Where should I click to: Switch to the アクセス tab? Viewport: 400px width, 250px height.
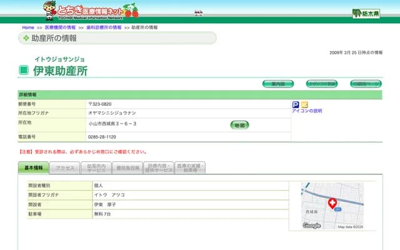pyautogui.click(x=65, y=168)
